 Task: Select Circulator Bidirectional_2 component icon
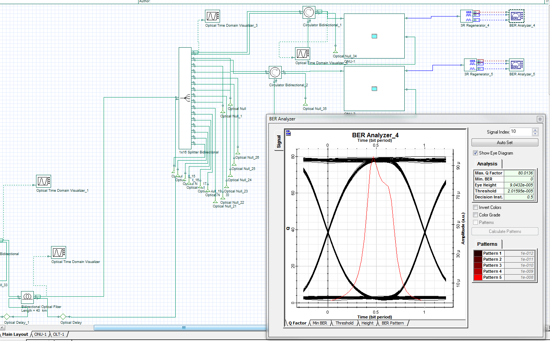tap(275, 72)
